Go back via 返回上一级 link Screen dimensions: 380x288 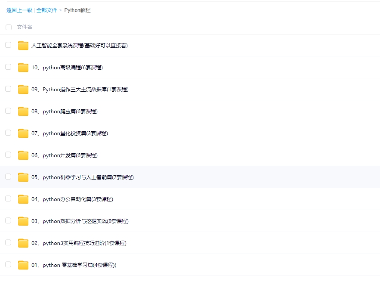point(19,10)
